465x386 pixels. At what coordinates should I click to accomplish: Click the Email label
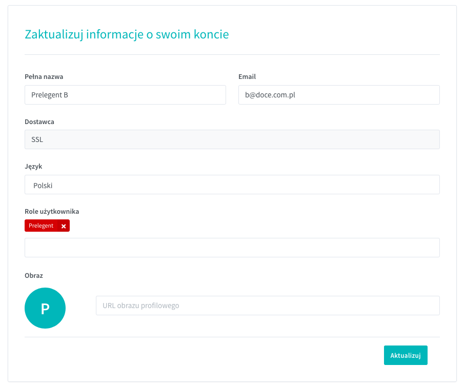[247, 77]
